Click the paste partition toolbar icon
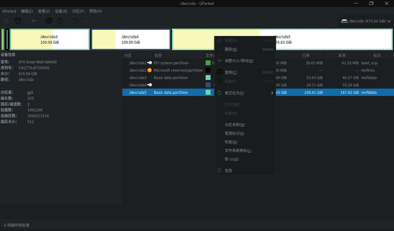394x231 pixels. point(60,21)
